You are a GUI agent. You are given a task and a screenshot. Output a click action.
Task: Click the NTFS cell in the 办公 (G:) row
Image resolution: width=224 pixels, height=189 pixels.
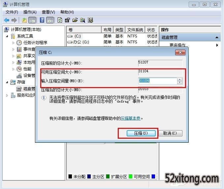(x=132, y=42)
